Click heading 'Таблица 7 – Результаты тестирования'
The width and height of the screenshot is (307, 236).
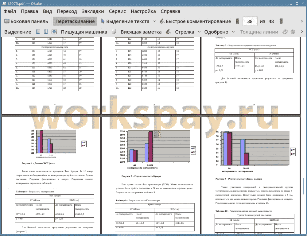coord(246,46)
